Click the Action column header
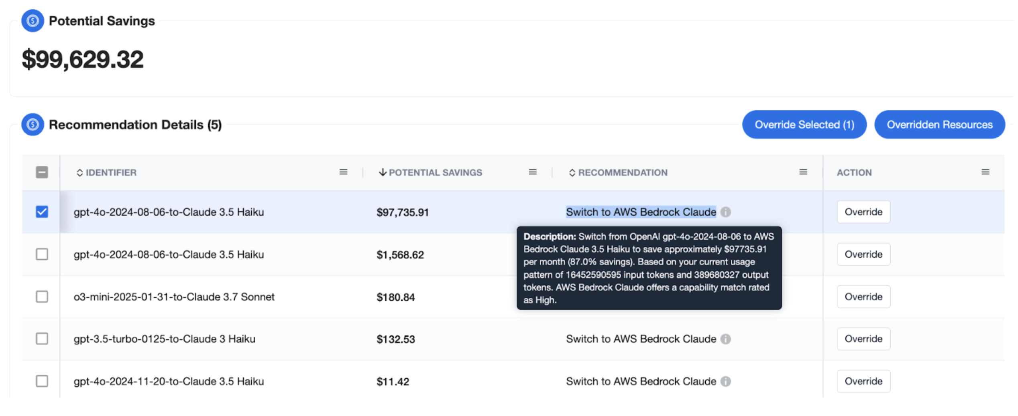Screen dimensions: 1018x416 [854, 173]
